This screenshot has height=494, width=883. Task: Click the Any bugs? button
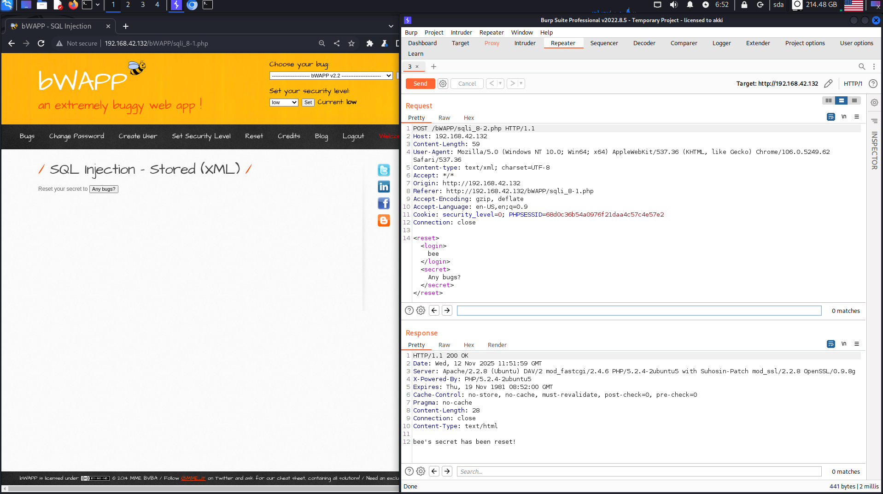104,189
